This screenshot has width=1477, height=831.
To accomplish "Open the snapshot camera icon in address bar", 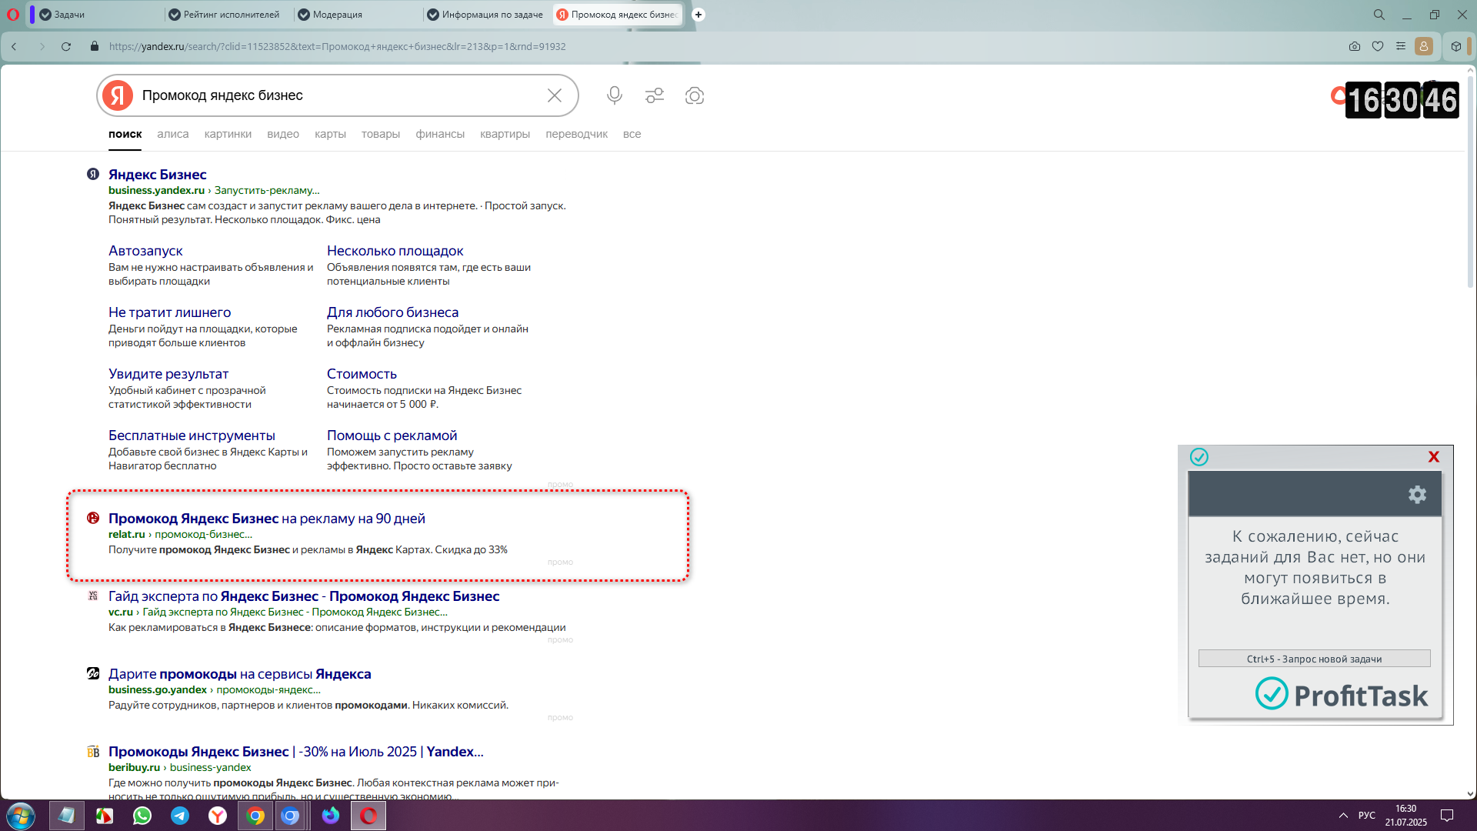I will (1355, 46).
